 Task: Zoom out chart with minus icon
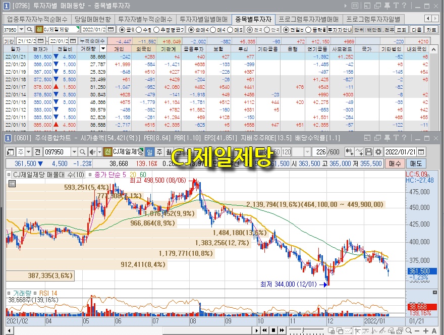click(x=417, y=330)
